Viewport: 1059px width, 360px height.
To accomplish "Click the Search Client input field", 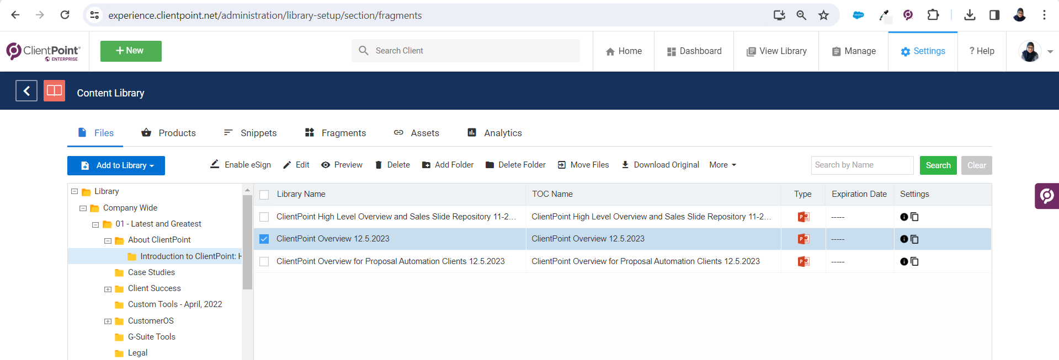I will click(x=466, y=51).
